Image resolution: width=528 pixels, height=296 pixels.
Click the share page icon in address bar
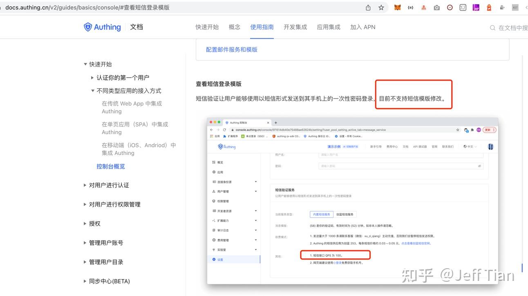point(368,7)
